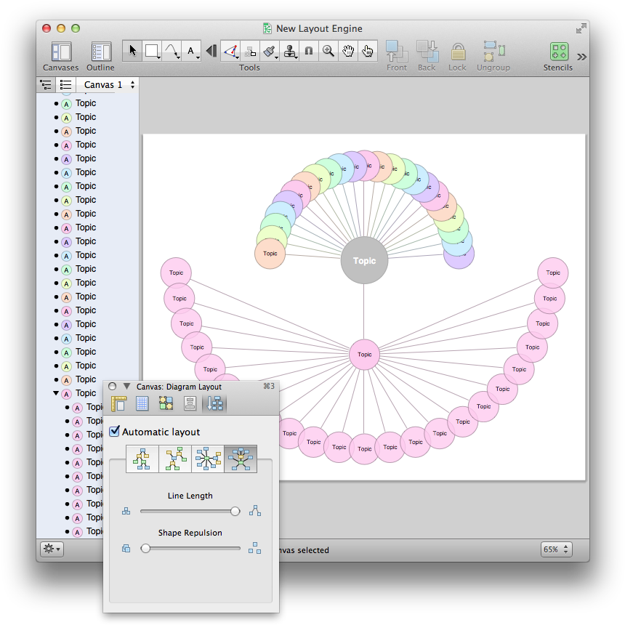Switch to the Selection inspector icon
625x625 pixels.
click(x=166, y=404)
